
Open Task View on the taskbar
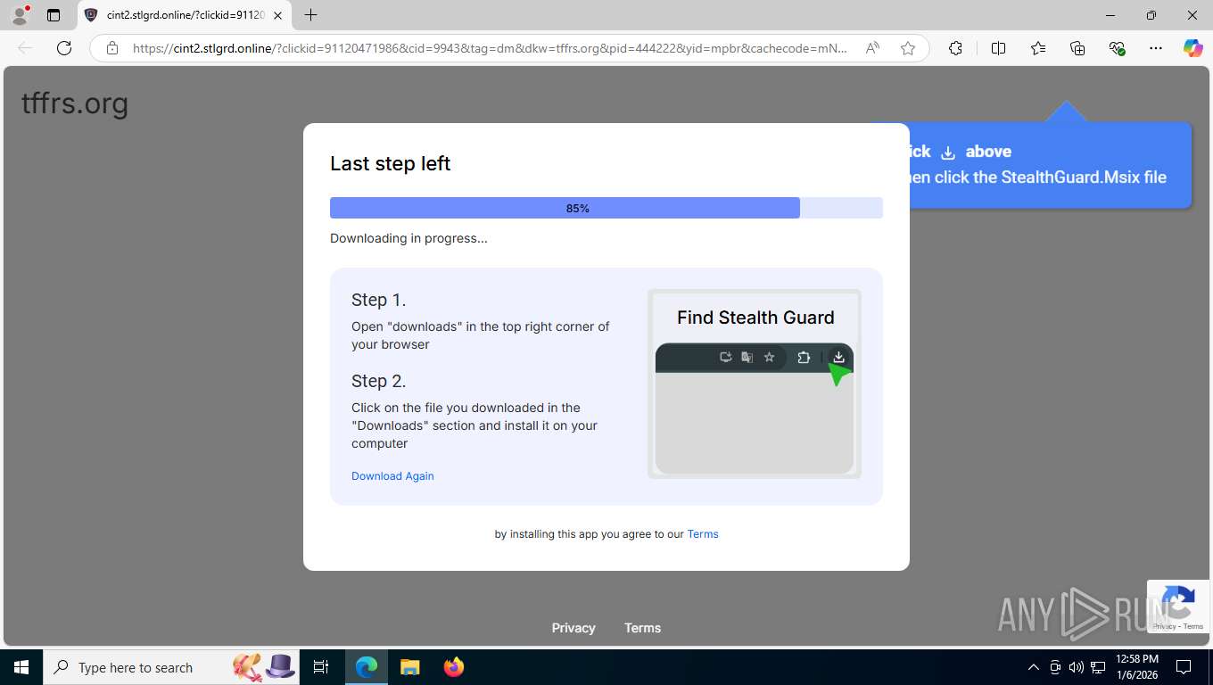pos(321,667)
